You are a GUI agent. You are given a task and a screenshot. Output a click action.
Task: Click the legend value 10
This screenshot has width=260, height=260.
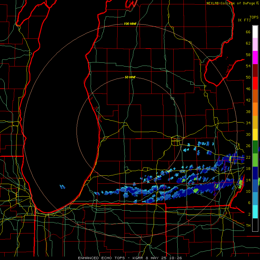pos(248,192)
